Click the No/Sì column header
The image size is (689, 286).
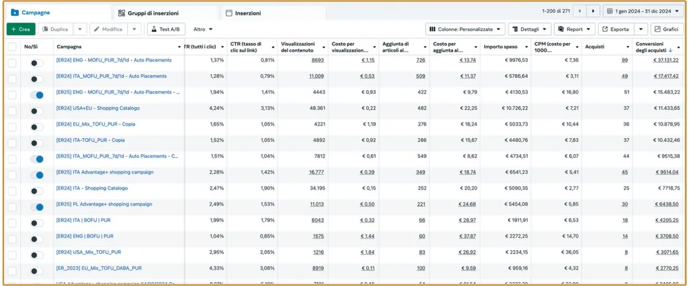(x=31, y=47)
